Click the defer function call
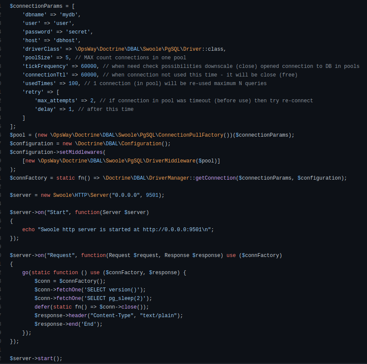The height and width of the screenshot is (364, 367). click(42, 307)
